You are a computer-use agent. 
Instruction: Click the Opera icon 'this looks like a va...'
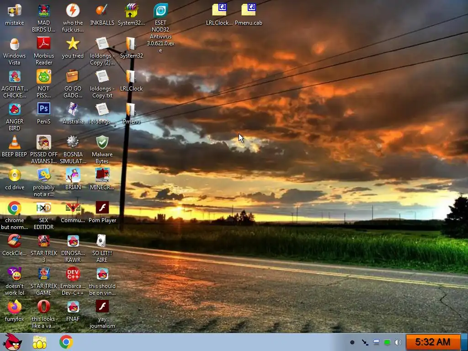coord(43,307)
